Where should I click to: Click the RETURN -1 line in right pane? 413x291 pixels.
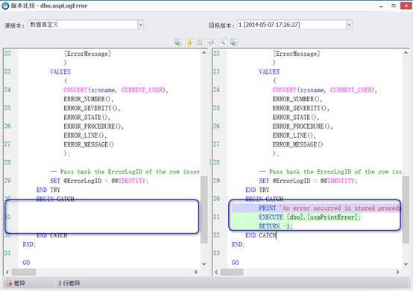coord(276,226)
